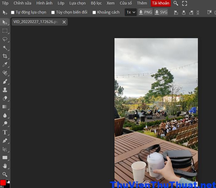Enable Tự động lựa chọn checkbox
The width and height of the screenshot is (216, 188).
coord(13,13)
